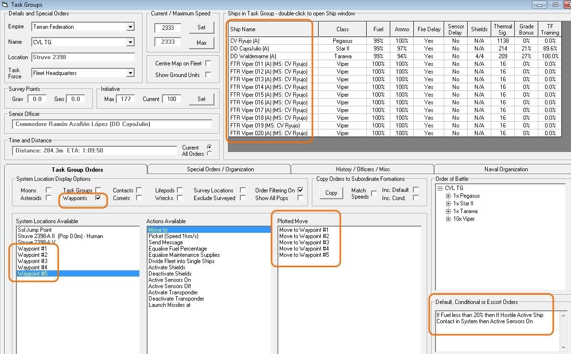
Task: Expand the 1x Star II tree node
Action: pos(448,203)
